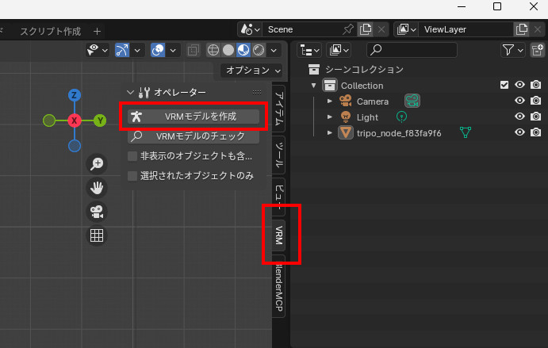Switch to the スクリプト作成 workspace tab
Screen dimensions: 548x348
(49, 31)
